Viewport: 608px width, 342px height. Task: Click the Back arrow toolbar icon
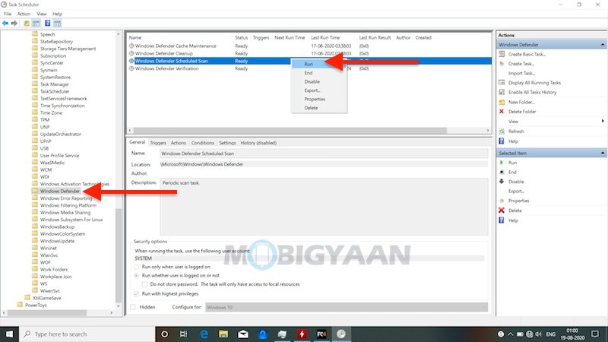point(5,24)
